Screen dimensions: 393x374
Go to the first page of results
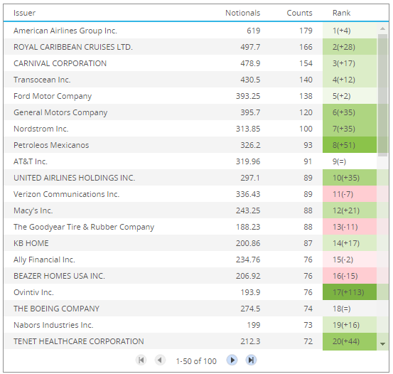[x=141, y=360]
